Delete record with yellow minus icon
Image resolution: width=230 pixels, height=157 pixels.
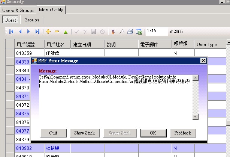point(57,32)
